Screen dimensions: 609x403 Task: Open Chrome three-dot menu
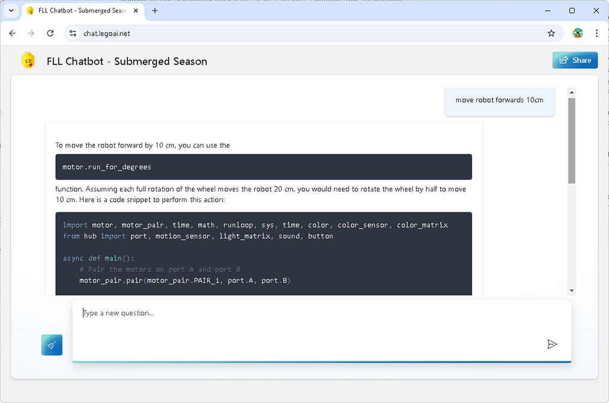point(597,33)
